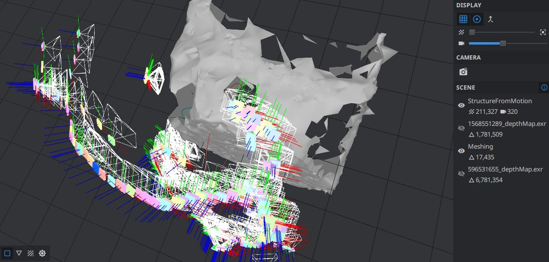Show the 596531655_depthMap.exr item
Viewport: 549px width, 262px height.
tap(462, 174)
